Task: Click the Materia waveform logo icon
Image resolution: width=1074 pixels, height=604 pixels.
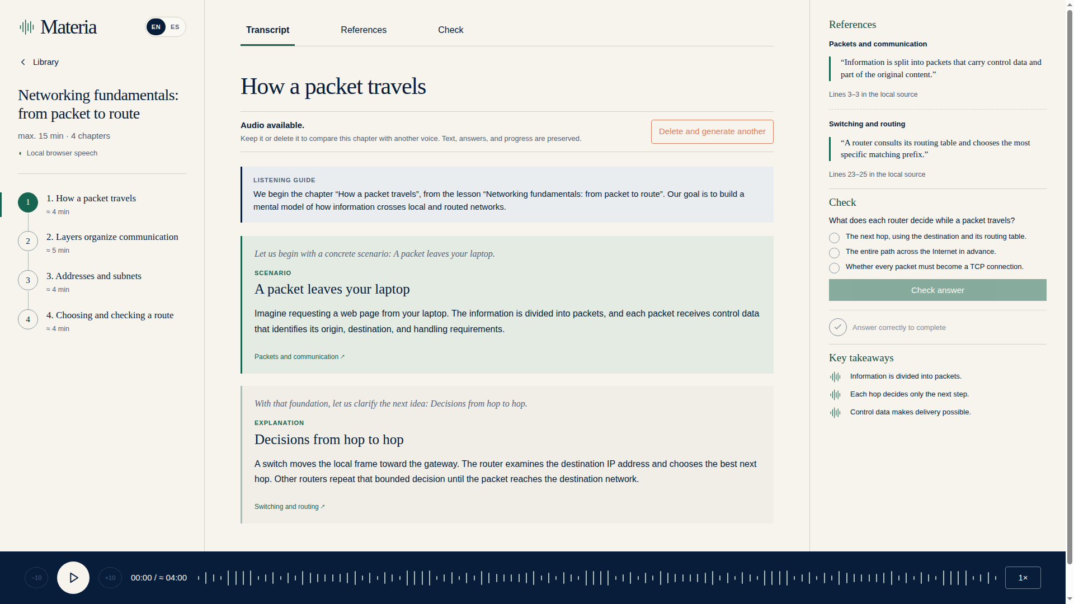Action: tap(27, 27)
